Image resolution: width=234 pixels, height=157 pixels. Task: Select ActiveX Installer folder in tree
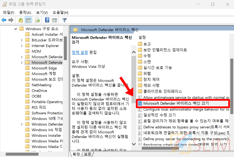click(44, 34)
